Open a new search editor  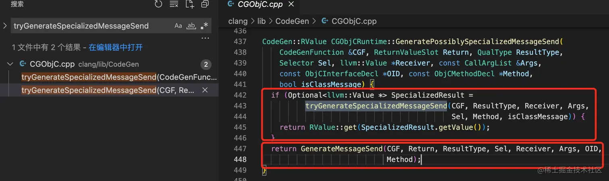(190, 4)
